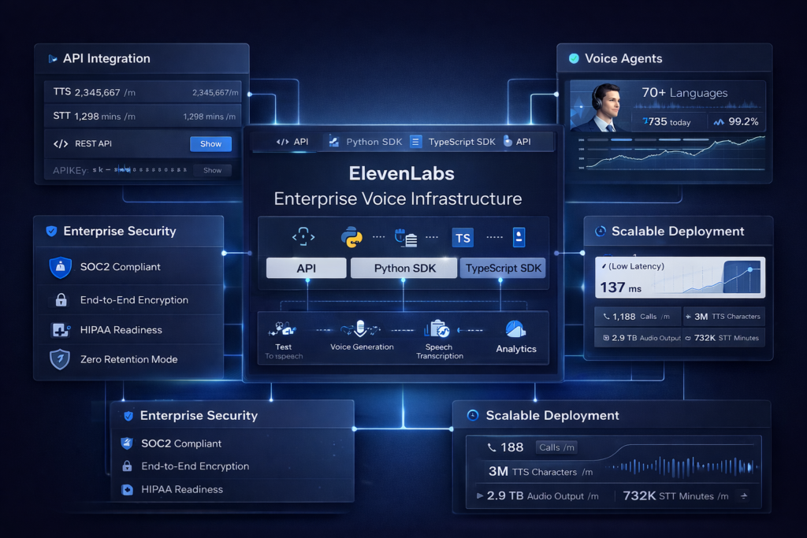Expand the Scalable Deployment panel arrow
Screen dimensions: 807x538
[x=744, y=495]
